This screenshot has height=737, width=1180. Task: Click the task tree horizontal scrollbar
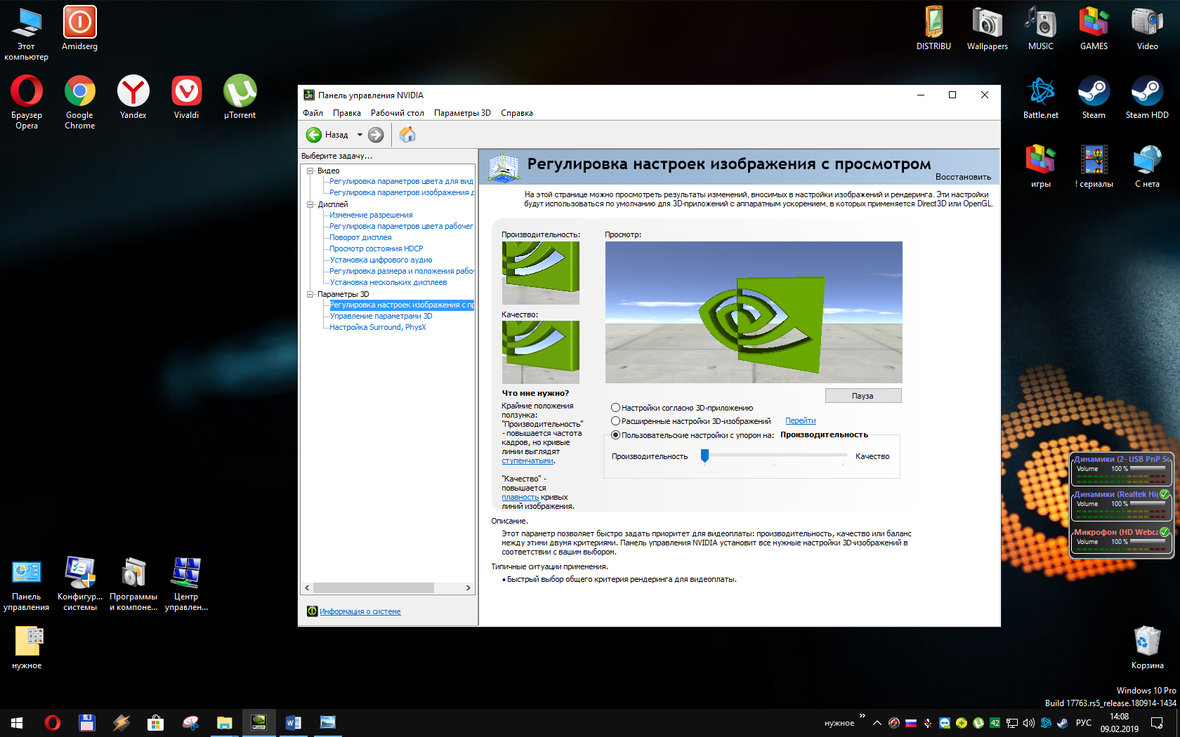pos(373,588)
